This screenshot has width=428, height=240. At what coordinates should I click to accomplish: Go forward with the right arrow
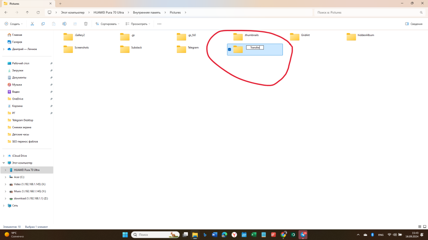pyautogui.click(x=17, y=12)
